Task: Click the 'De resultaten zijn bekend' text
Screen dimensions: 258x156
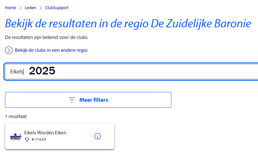Action: click(46, 37)
